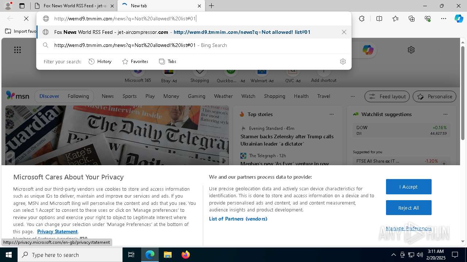
Task: Open new tab page settings gear
Action: 411,50
